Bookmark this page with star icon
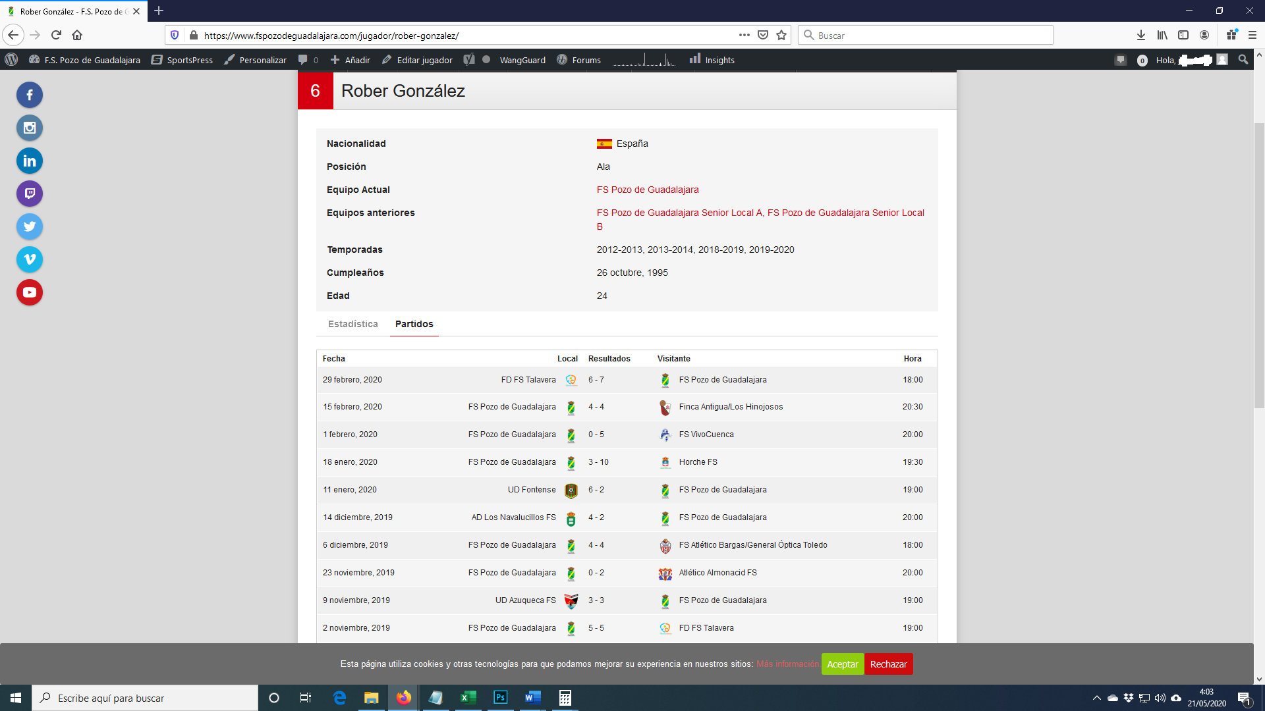 [x=781, y=35]
